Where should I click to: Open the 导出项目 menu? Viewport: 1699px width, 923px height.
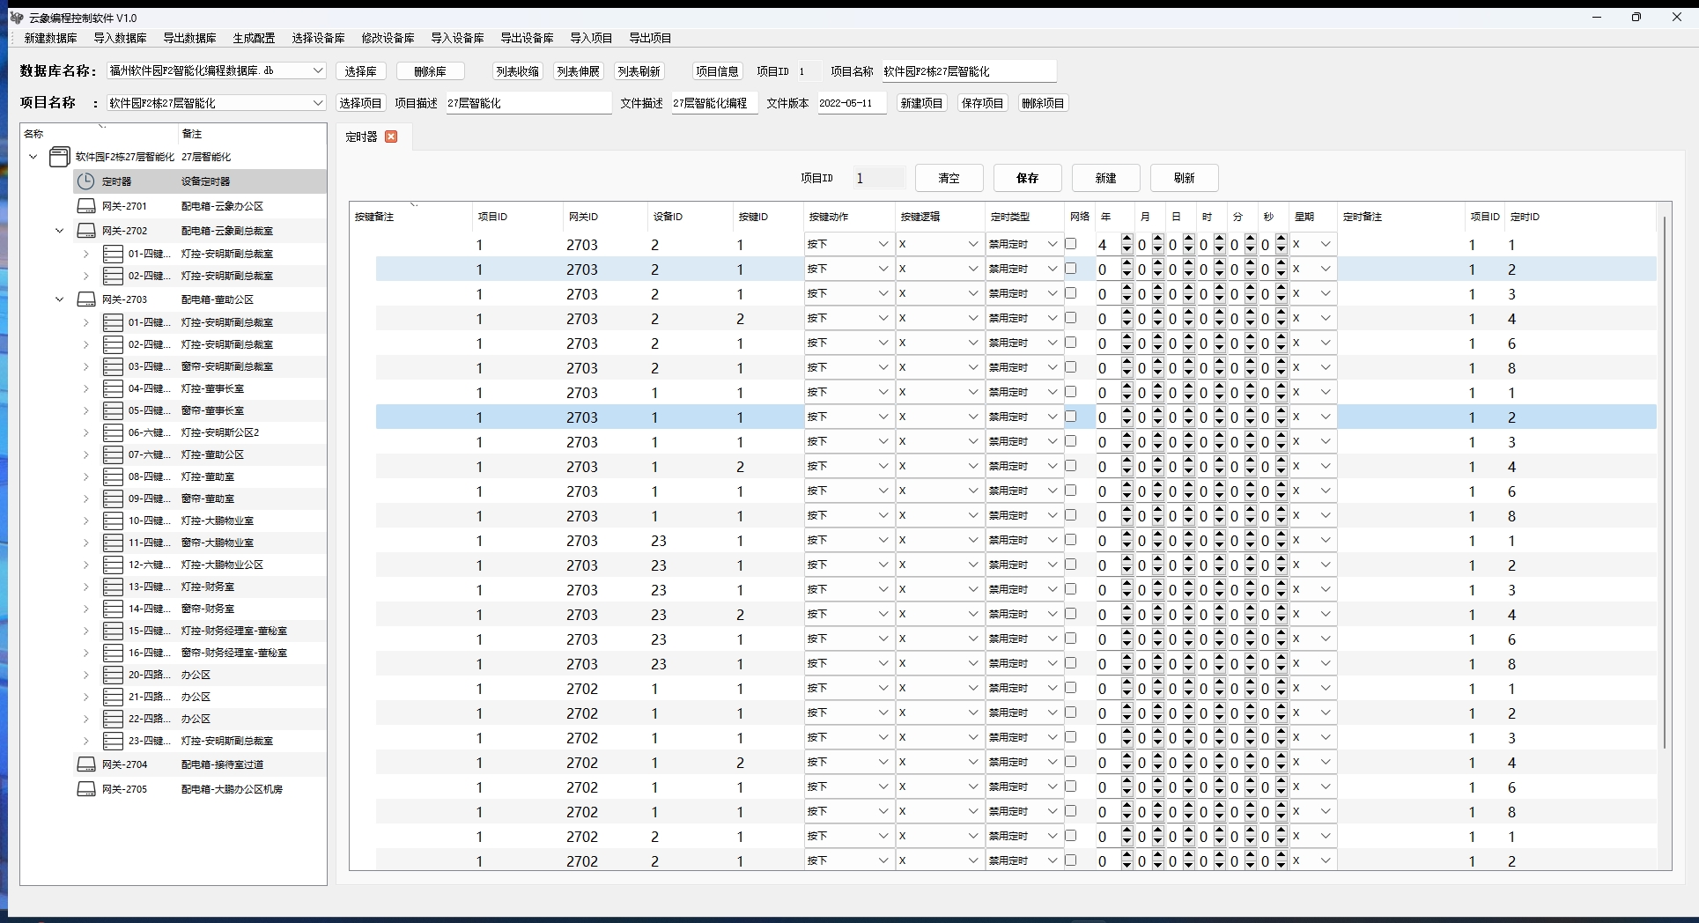coord(650,38)
